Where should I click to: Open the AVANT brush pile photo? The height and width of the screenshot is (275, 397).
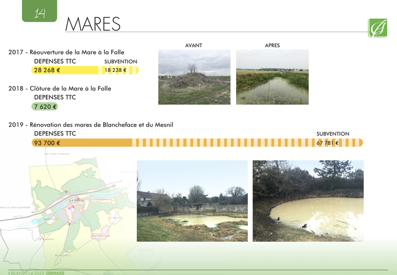point(194,77)
